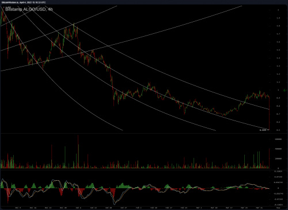The width and height of the screenshot is (288, 210).
Task: Select the "400000" volume axis label
Action: 278,149
